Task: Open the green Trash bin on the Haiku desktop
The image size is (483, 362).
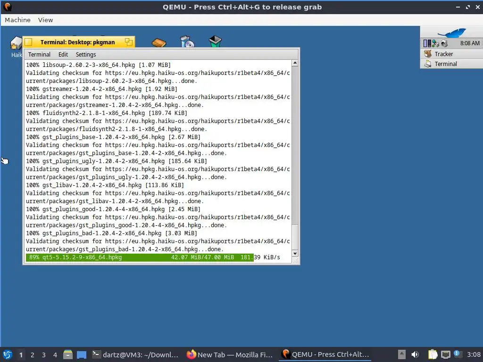Action: 215,41
